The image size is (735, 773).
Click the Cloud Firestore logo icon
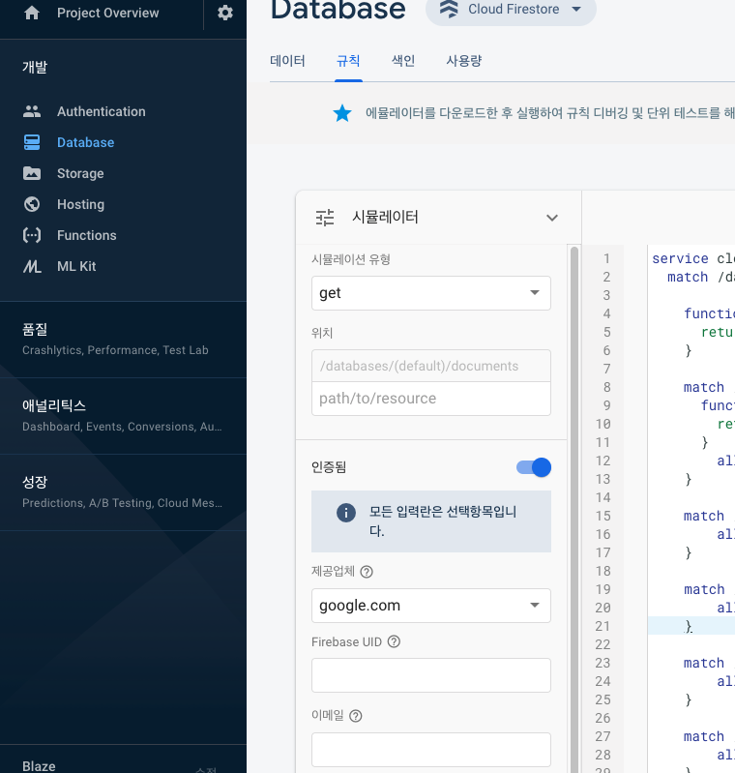[449, 9]
